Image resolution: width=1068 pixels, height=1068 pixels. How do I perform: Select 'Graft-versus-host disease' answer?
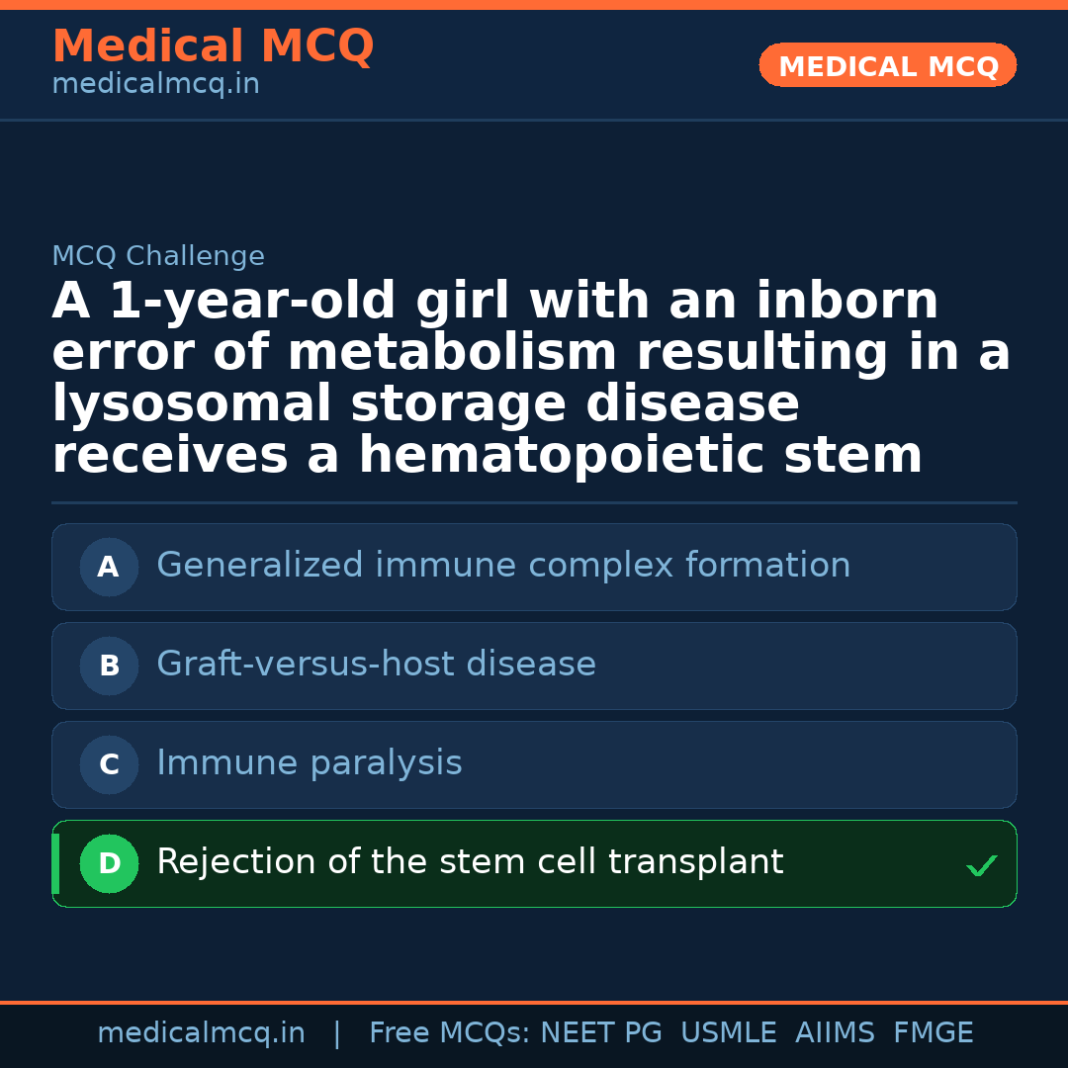click(x=376, y=665)
